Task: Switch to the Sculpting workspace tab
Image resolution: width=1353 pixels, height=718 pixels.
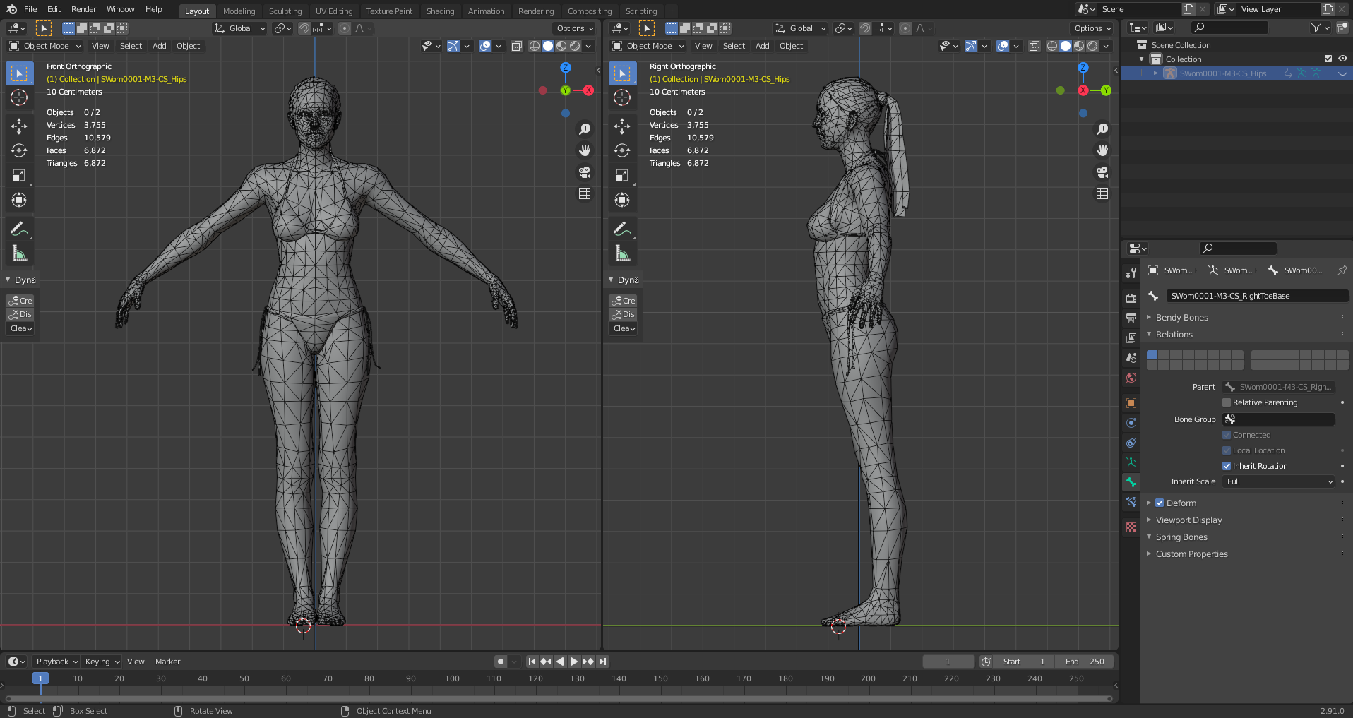Action: tap(285, 11)
